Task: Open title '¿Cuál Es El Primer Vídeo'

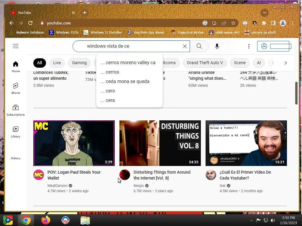Action: click(x=245, y=175)
